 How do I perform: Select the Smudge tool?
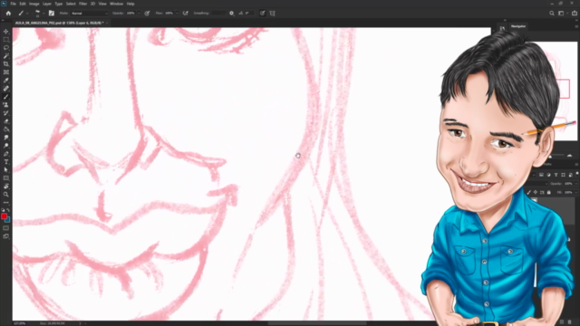click(6, 137)
